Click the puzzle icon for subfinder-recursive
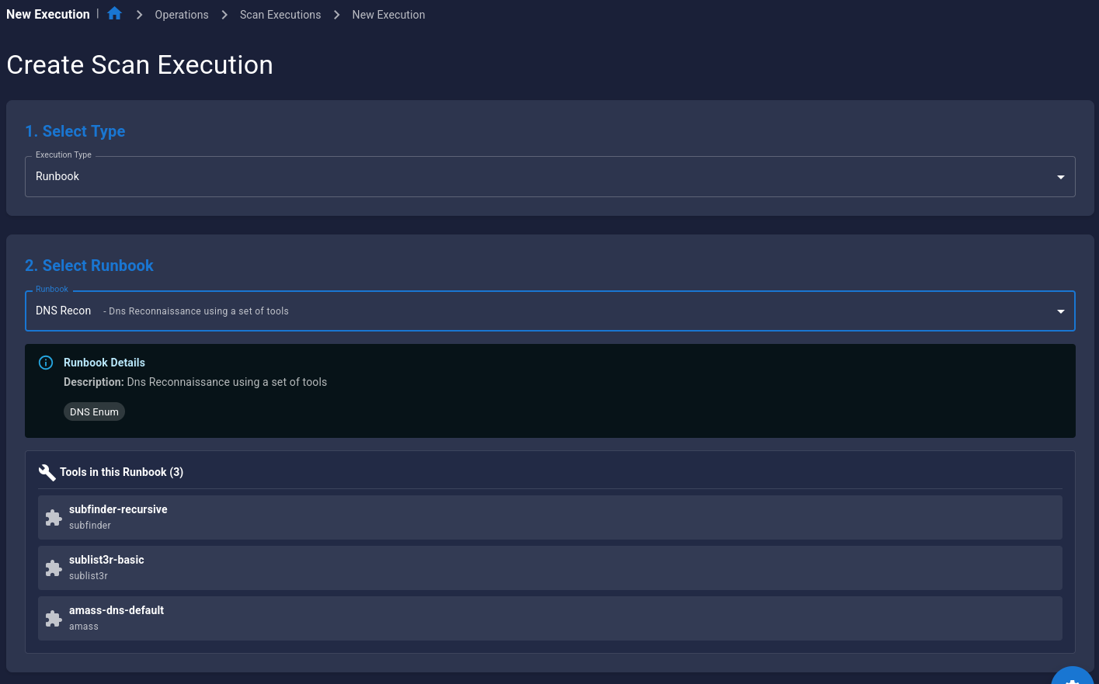 point(54,518)
